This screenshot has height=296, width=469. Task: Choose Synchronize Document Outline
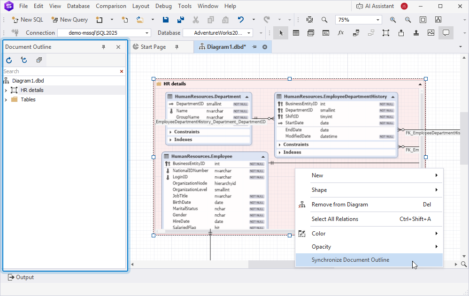click(x=369, y=260)
